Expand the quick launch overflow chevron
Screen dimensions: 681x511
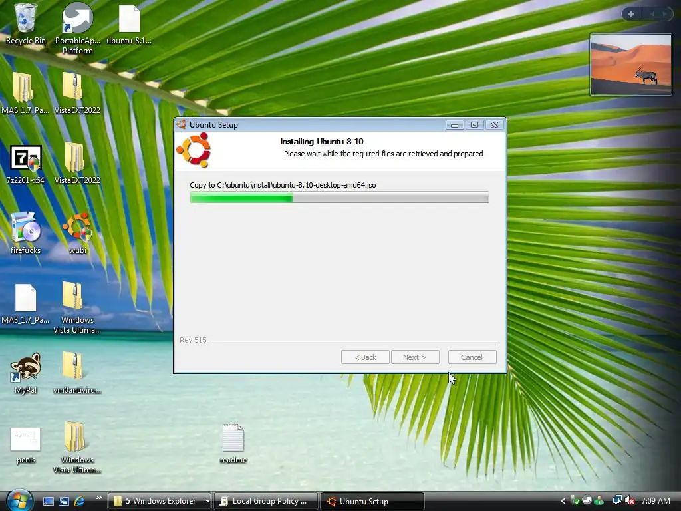point(98,498)
